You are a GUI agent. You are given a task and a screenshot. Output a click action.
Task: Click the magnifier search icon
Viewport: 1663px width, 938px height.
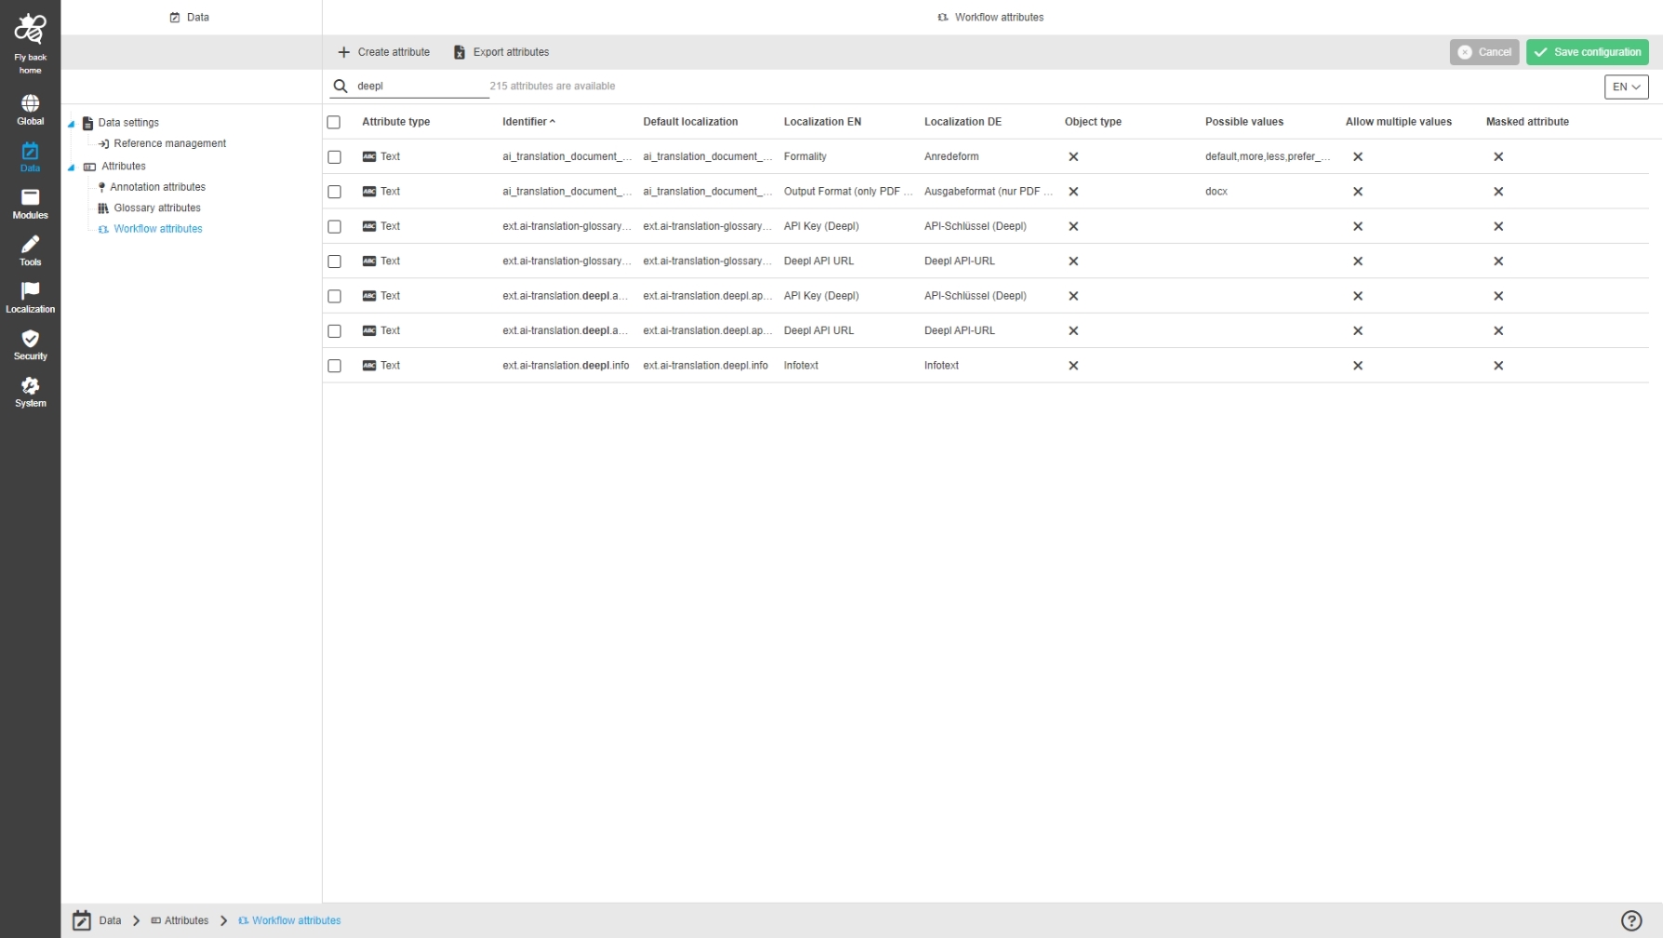[340, 86]
